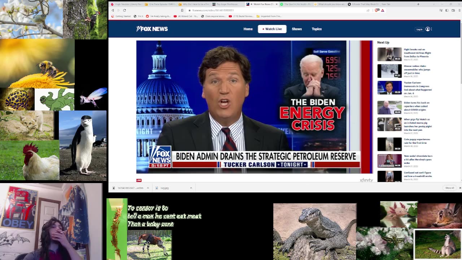Image resolution: width=462 pixels, height=260 pixels.
Task: Open the downloaded luig.jpg file
Action: [x=165, y=188]
